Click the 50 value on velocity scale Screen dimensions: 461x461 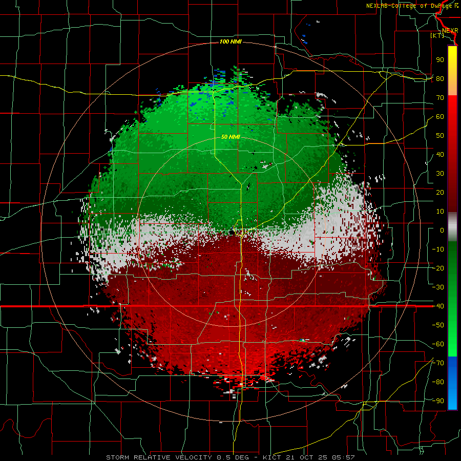[440, 136]
